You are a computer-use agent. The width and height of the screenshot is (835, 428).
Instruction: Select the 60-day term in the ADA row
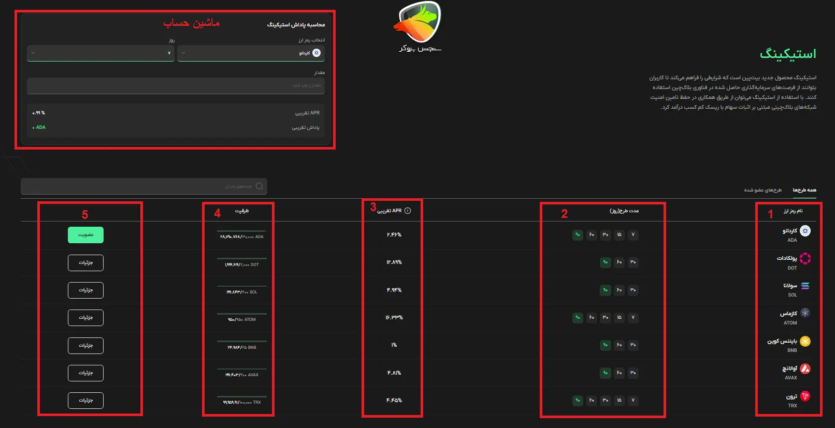[x=592, y=235]
